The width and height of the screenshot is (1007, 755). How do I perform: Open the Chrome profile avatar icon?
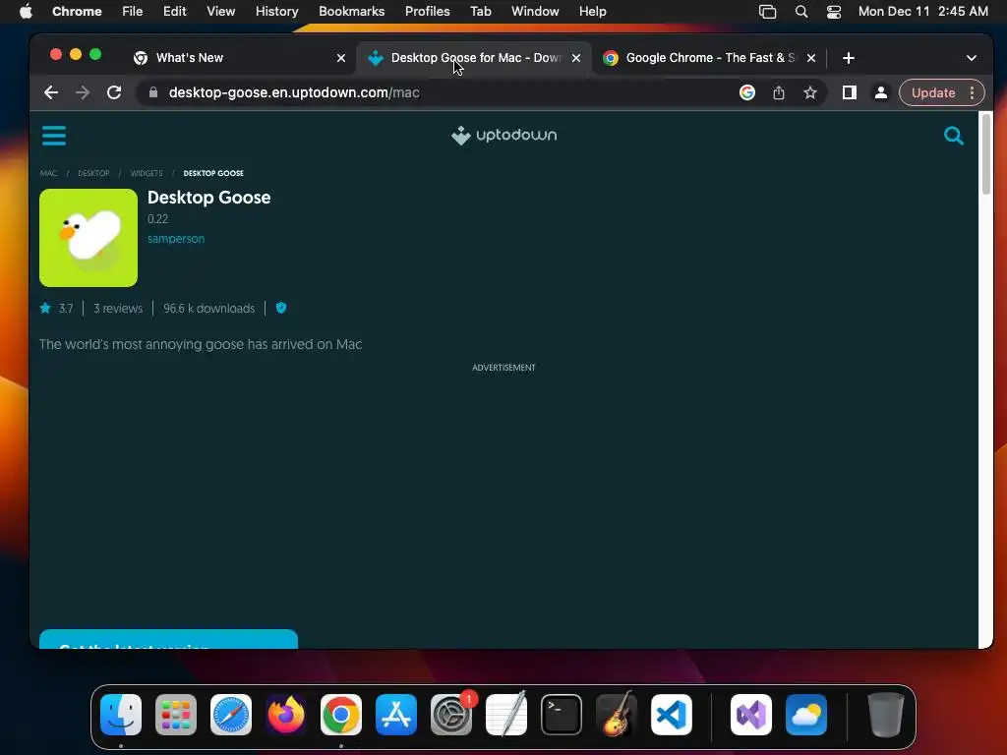pyautogui.click(x=880, y=92)
